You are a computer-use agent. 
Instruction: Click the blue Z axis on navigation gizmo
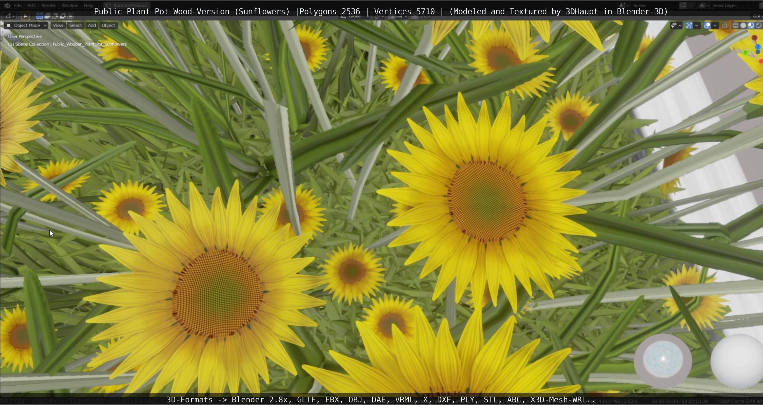758,47
